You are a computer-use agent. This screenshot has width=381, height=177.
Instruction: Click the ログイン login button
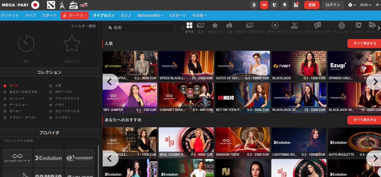[x=333, y=5]
